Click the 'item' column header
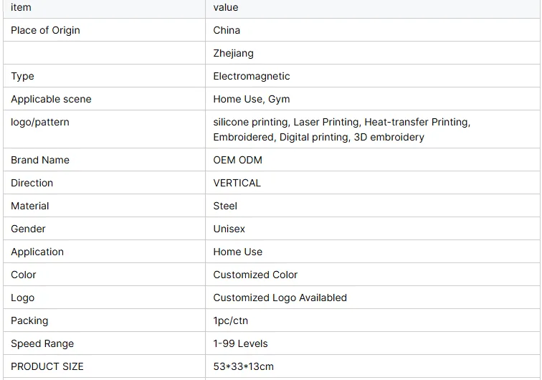This screenshot has height=380, width=542. click(x=104, y=8)
